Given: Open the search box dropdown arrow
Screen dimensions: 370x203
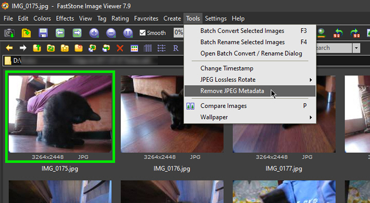Looking at the screenshot, I should click(x=356, y=48).
